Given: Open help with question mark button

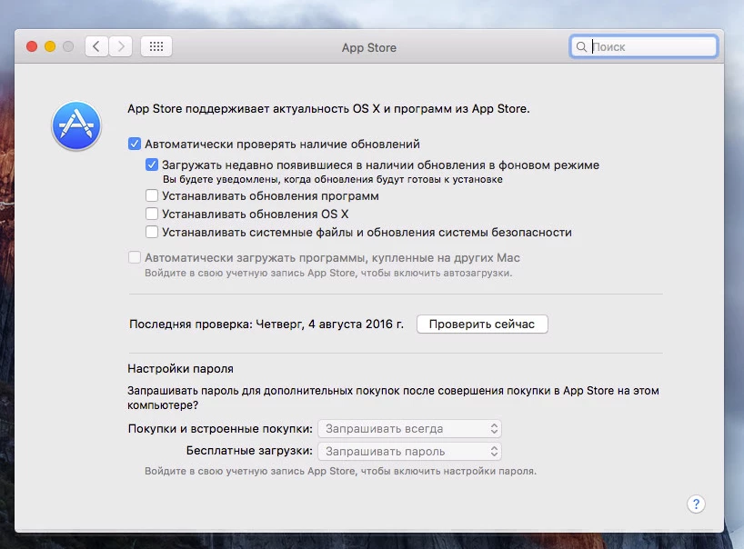Looking at the screenshot, I should click(696, 504).
